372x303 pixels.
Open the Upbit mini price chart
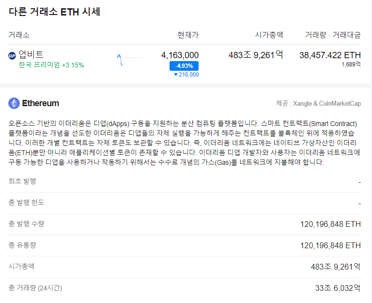(x=131, y=60)
